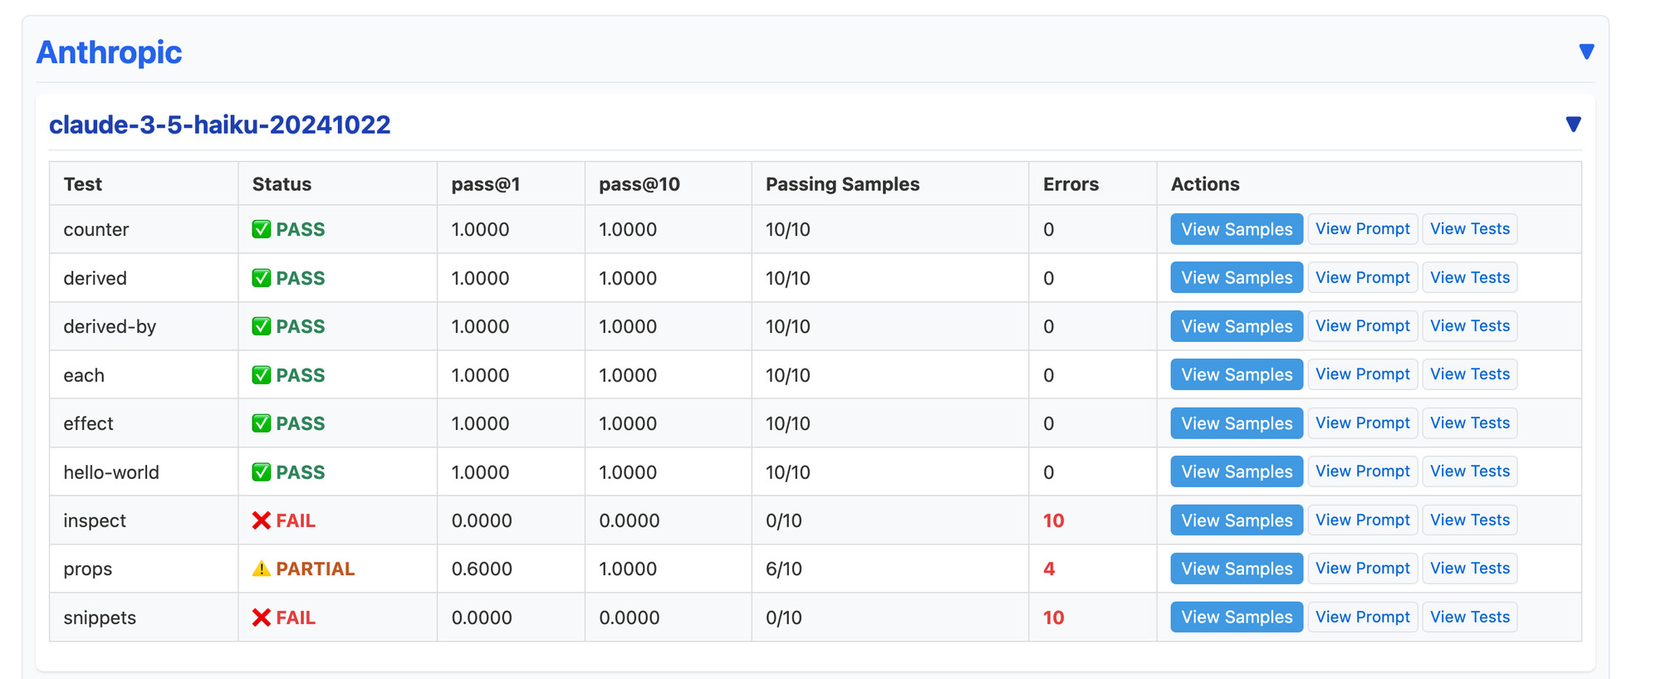The height and width of the screenshot is (679, 1661).
Task: View Samples for the snippets test
Action: 1237,618
